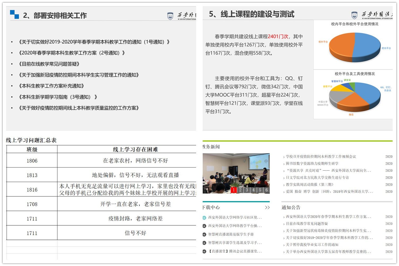399x266 pixels.
Task: Open news 图书馆数字资源助力疫期师生研学
Action: point(312,164)
